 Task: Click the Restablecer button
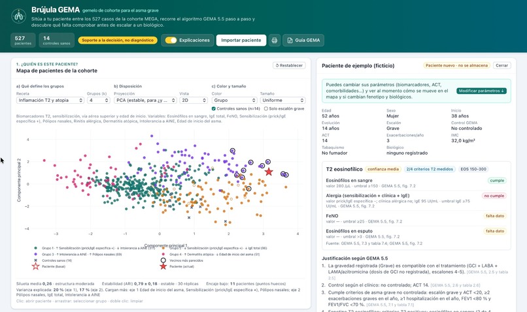click(x=289, y=65)
